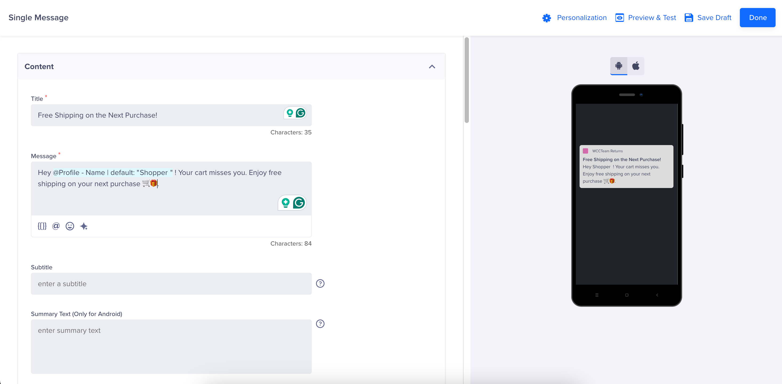782x384 pixels.
Task: Click the emoji smiley icon in Message toolbar
Action: pyautogui.click(x=70, y=226)
